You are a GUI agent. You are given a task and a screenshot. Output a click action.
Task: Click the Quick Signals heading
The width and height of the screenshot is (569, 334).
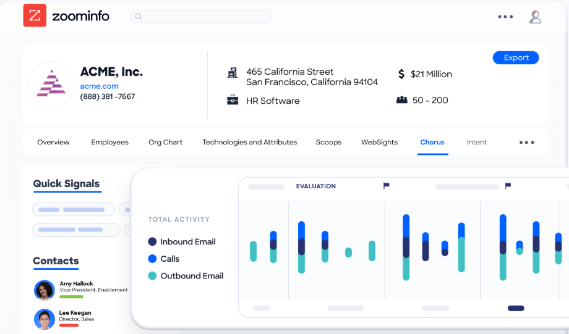66,183
